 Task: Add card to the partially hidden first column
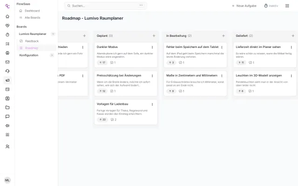(x=84, y=36)
